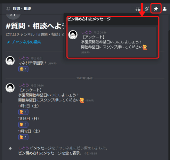Show the member list icon

[165, 9]
